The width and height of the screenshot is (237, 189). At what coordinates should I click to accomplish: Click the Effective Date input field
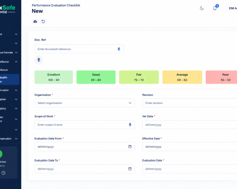click(x=190, y=146)
